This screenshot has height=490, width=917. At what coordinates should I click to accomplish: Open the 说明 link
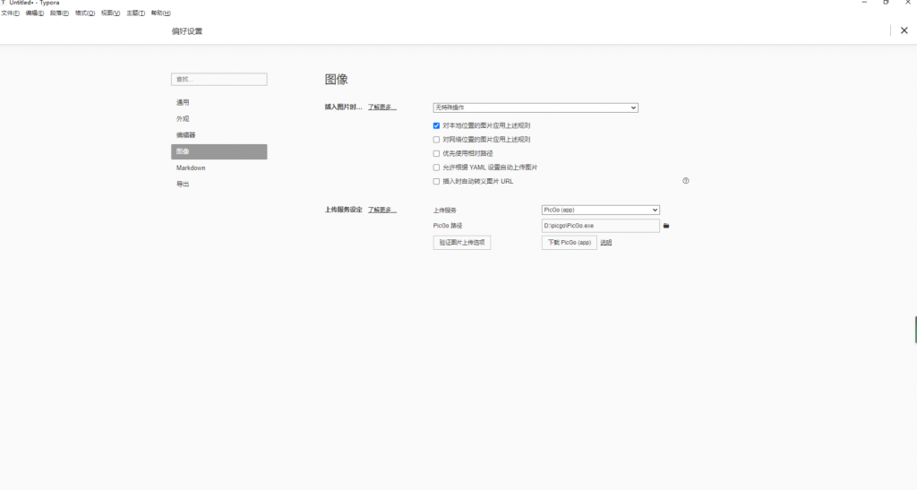point(606,243)
